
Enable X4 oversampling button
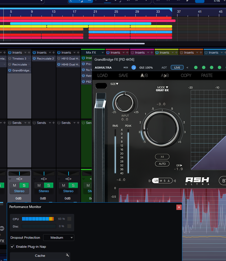[162, 157]
